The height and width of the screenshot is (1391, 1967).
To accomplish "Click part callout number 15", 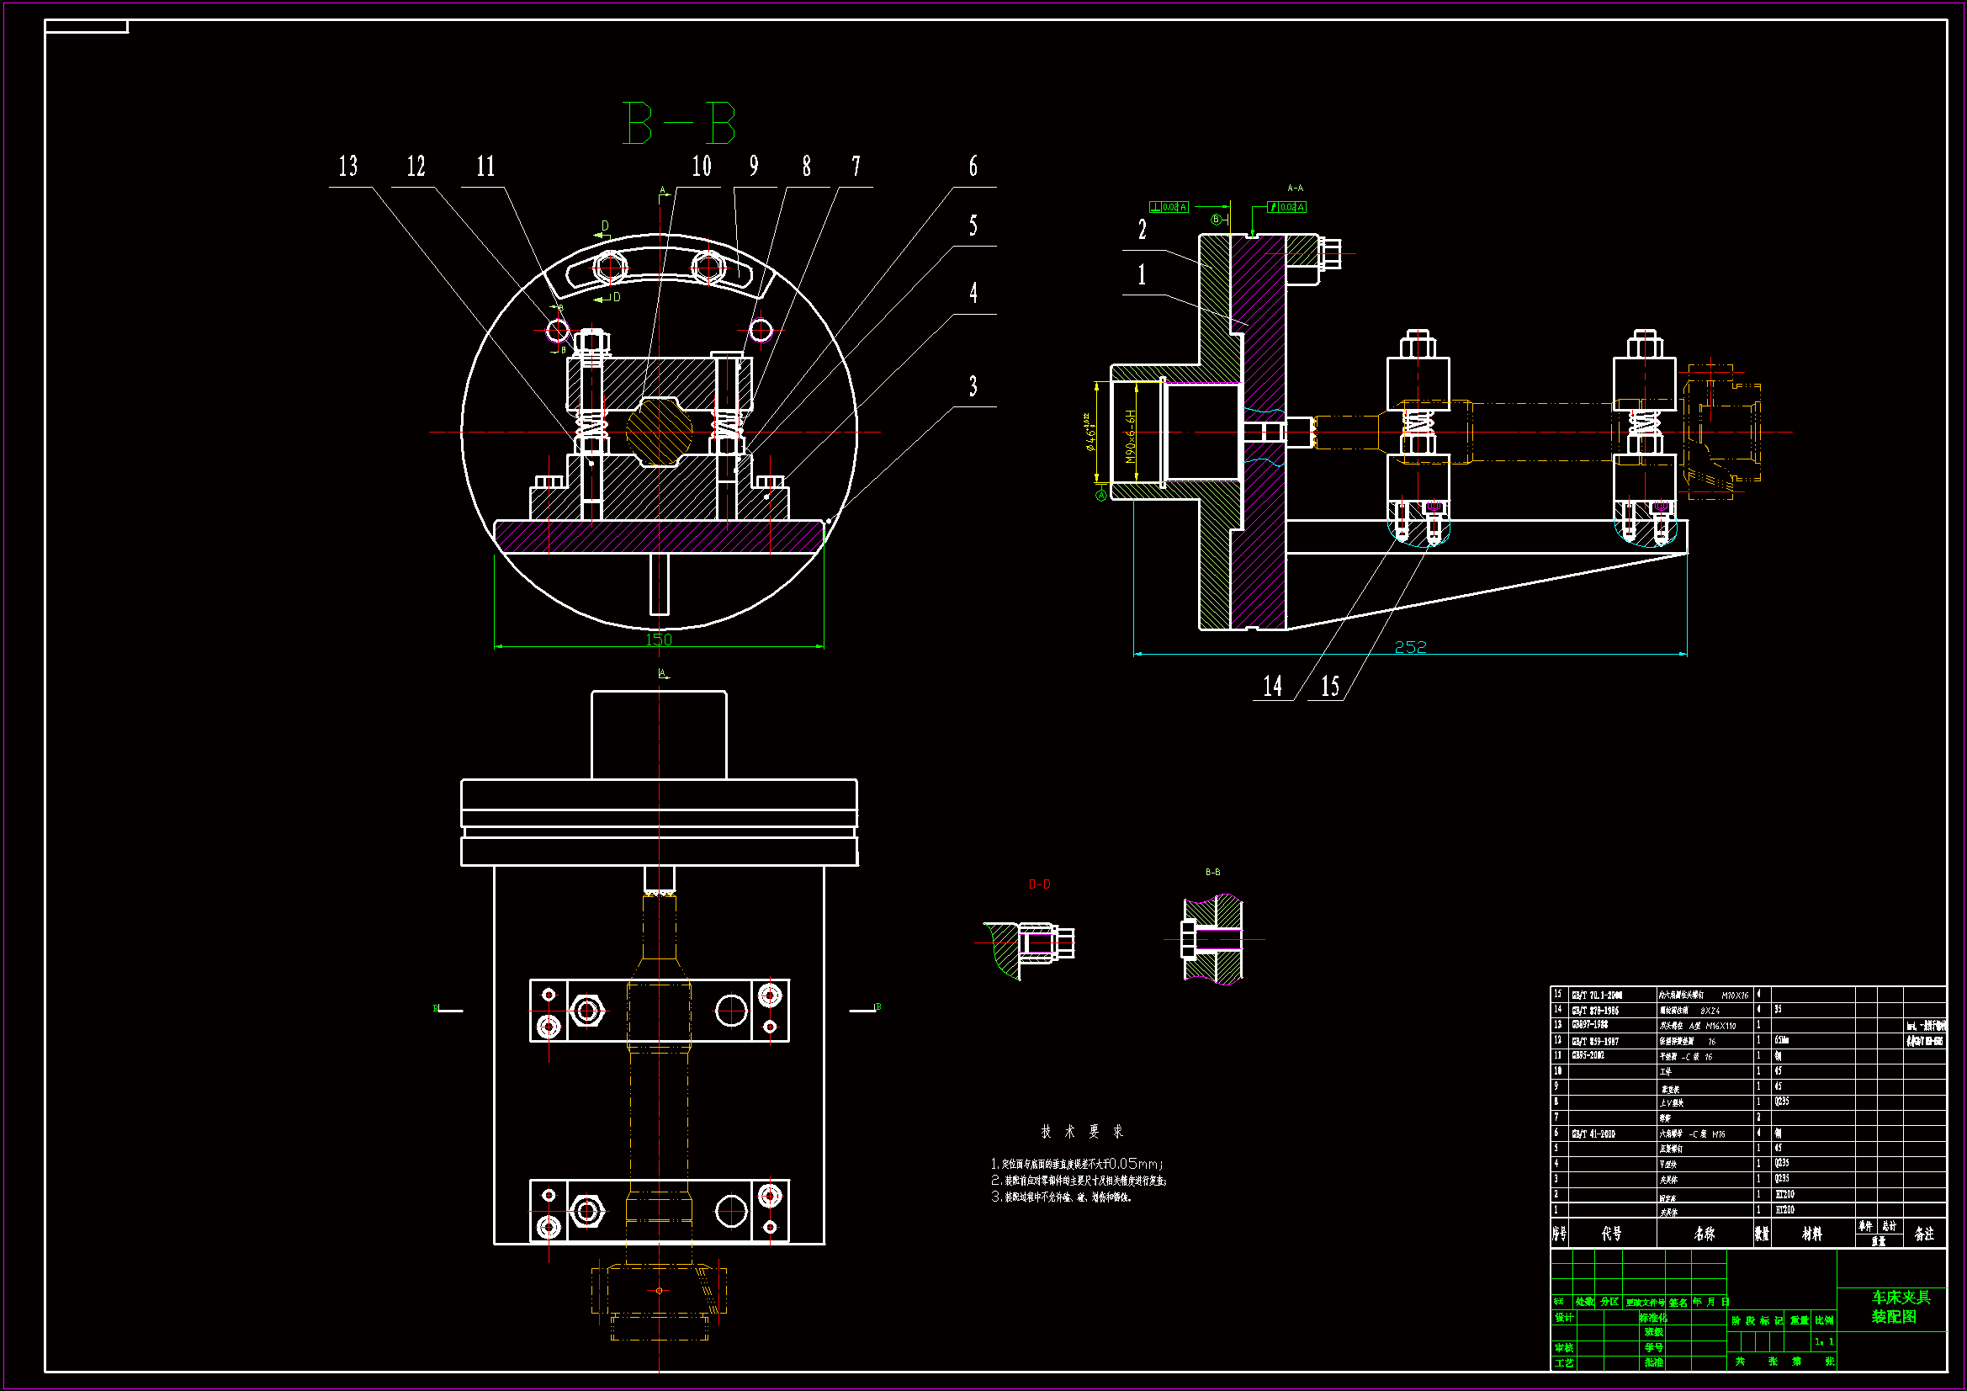I will click(x=1329, y=686).
